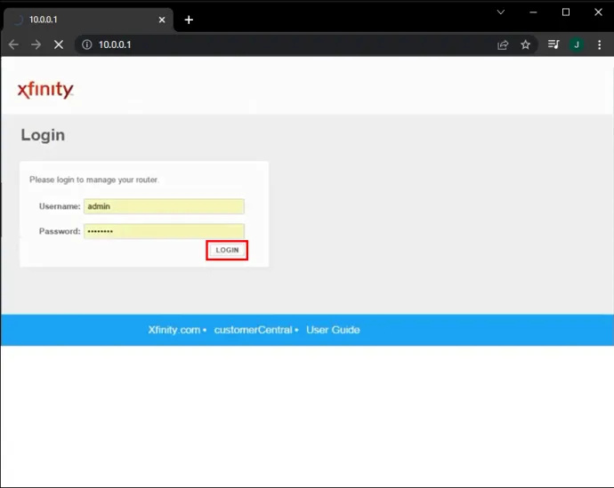614x488 pixels.
Task: Focus the Password field
Action: 164,231
